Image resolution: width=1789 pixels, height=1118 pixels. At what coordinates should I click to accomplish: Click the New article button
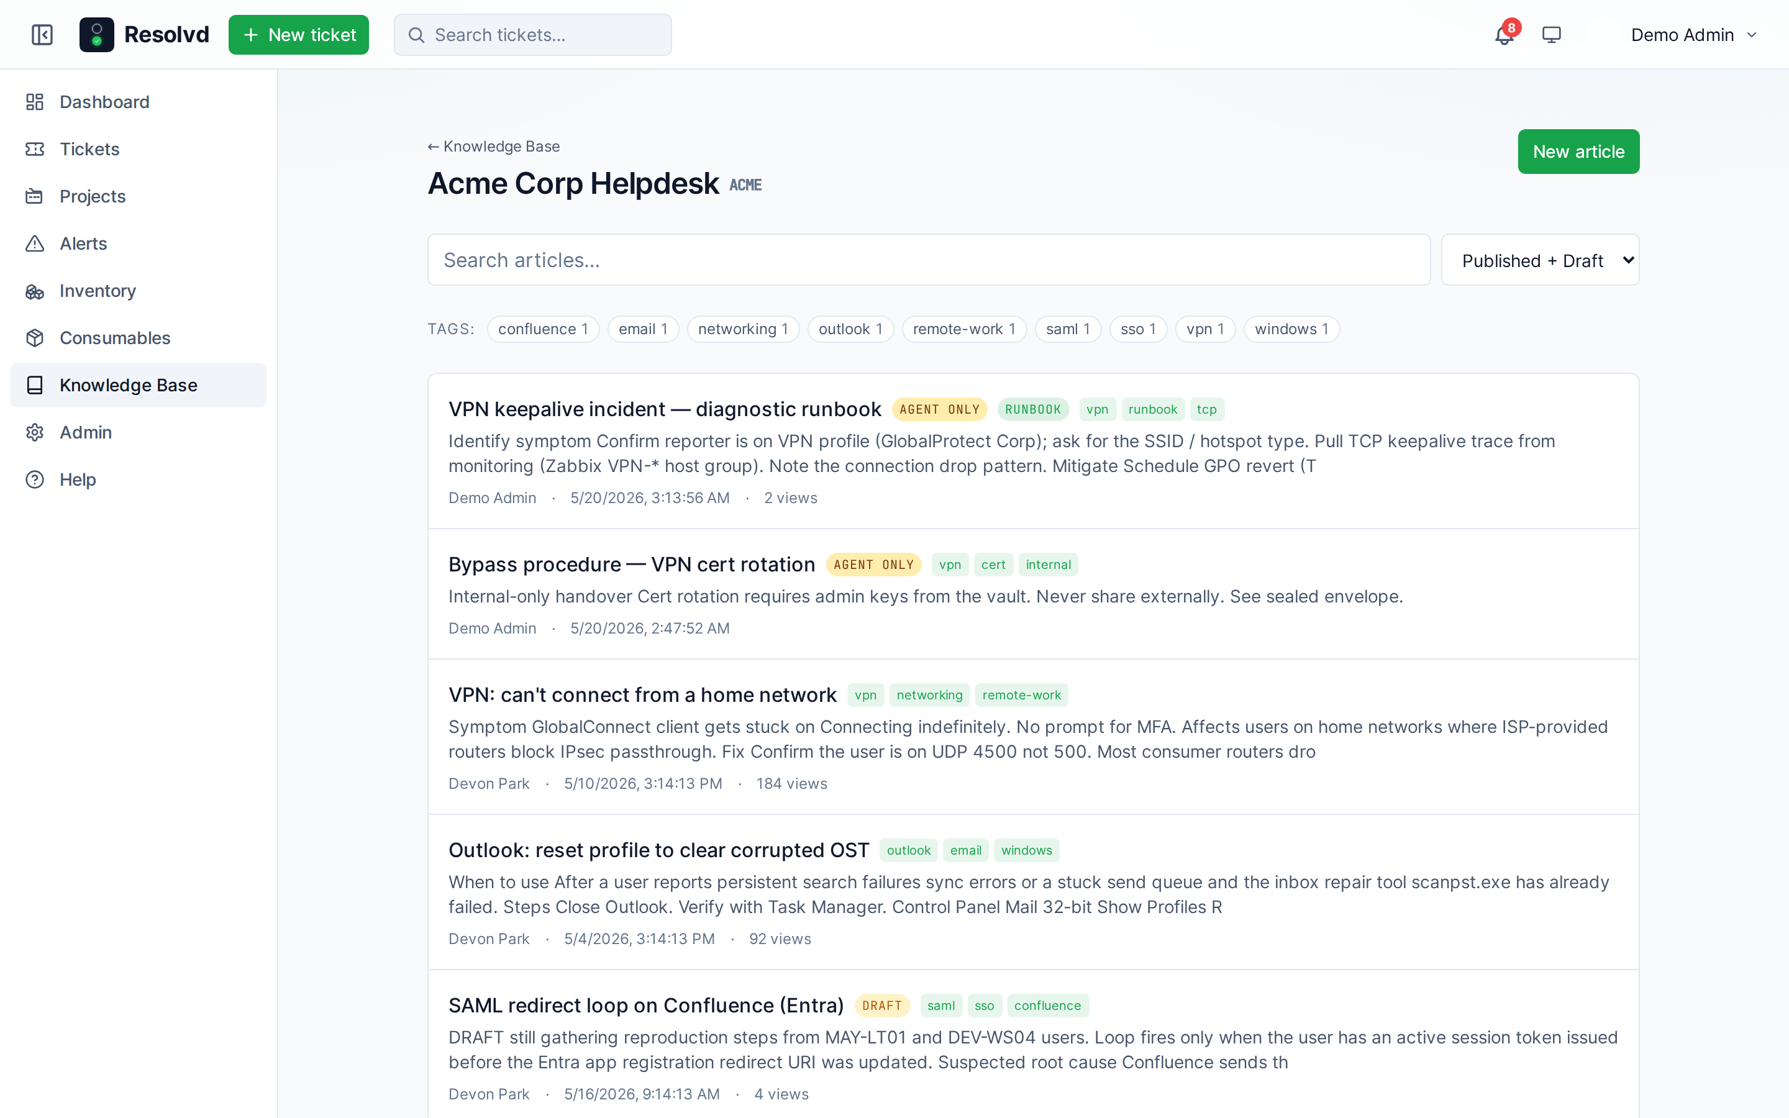1578,152
